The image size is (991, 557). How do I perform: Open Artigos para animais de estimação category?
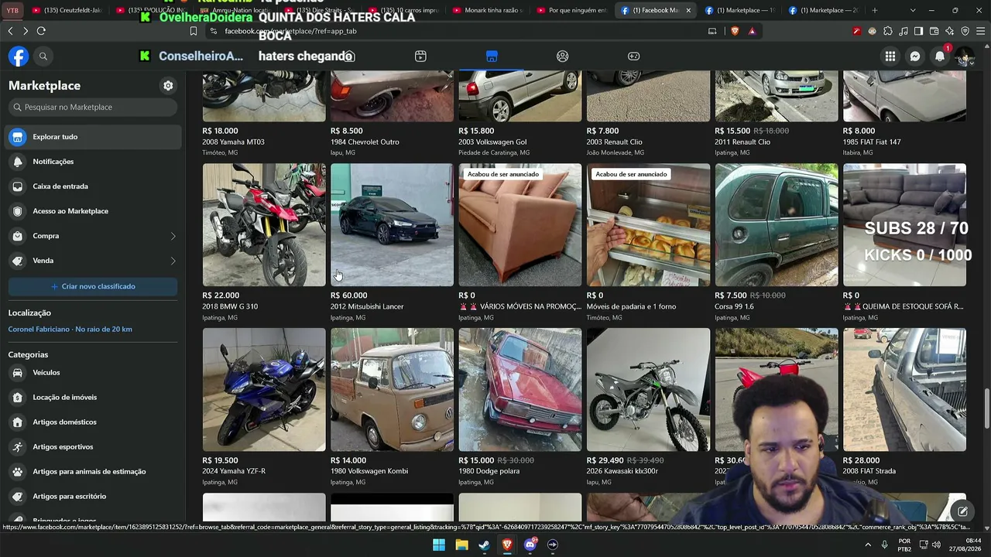pos(93,472)
